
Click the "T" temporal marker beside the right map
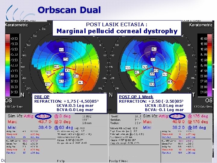click(x=193, y=95)
